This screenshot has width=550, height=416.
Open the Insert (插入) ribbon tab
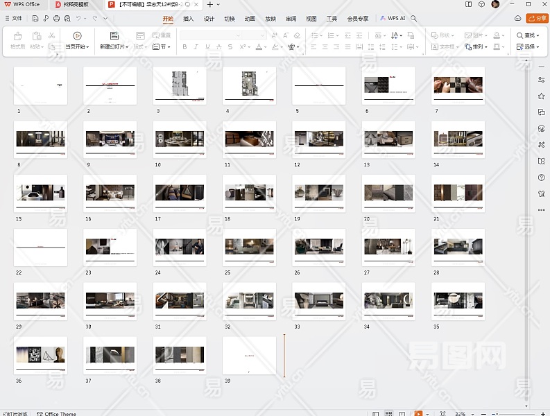(188, 19)
